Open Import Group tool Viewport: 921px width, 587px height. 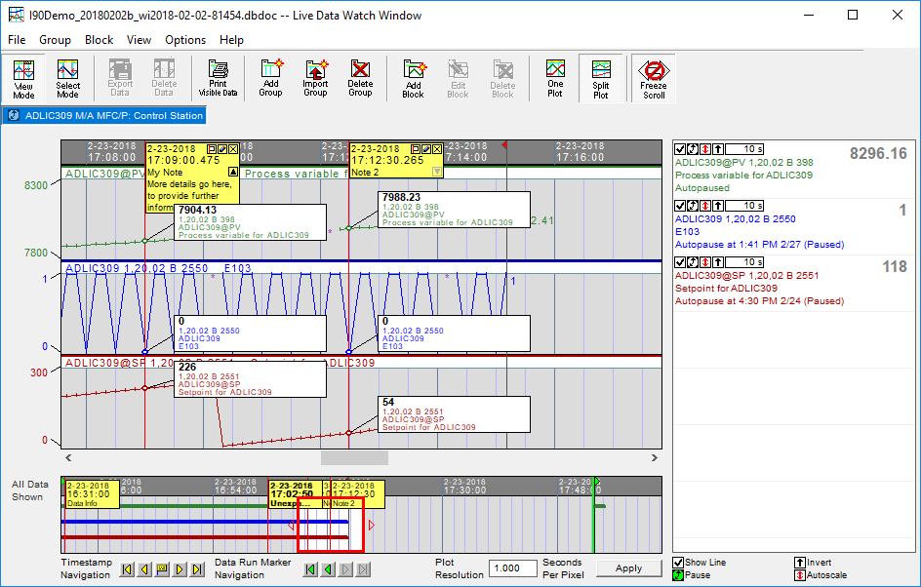(315, 78)
